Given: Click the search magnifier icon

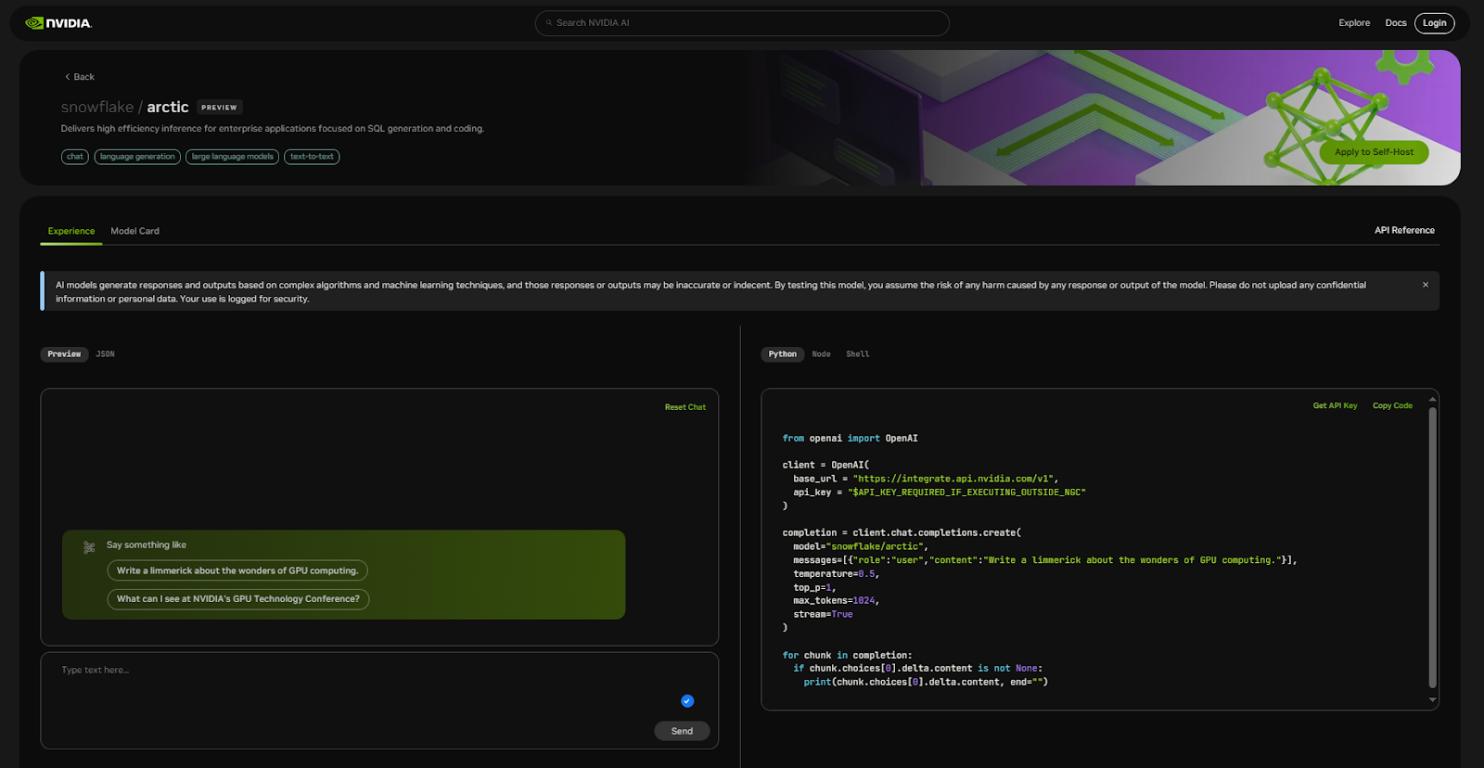Looking at the screenshot, I should [x=549, y=23].
